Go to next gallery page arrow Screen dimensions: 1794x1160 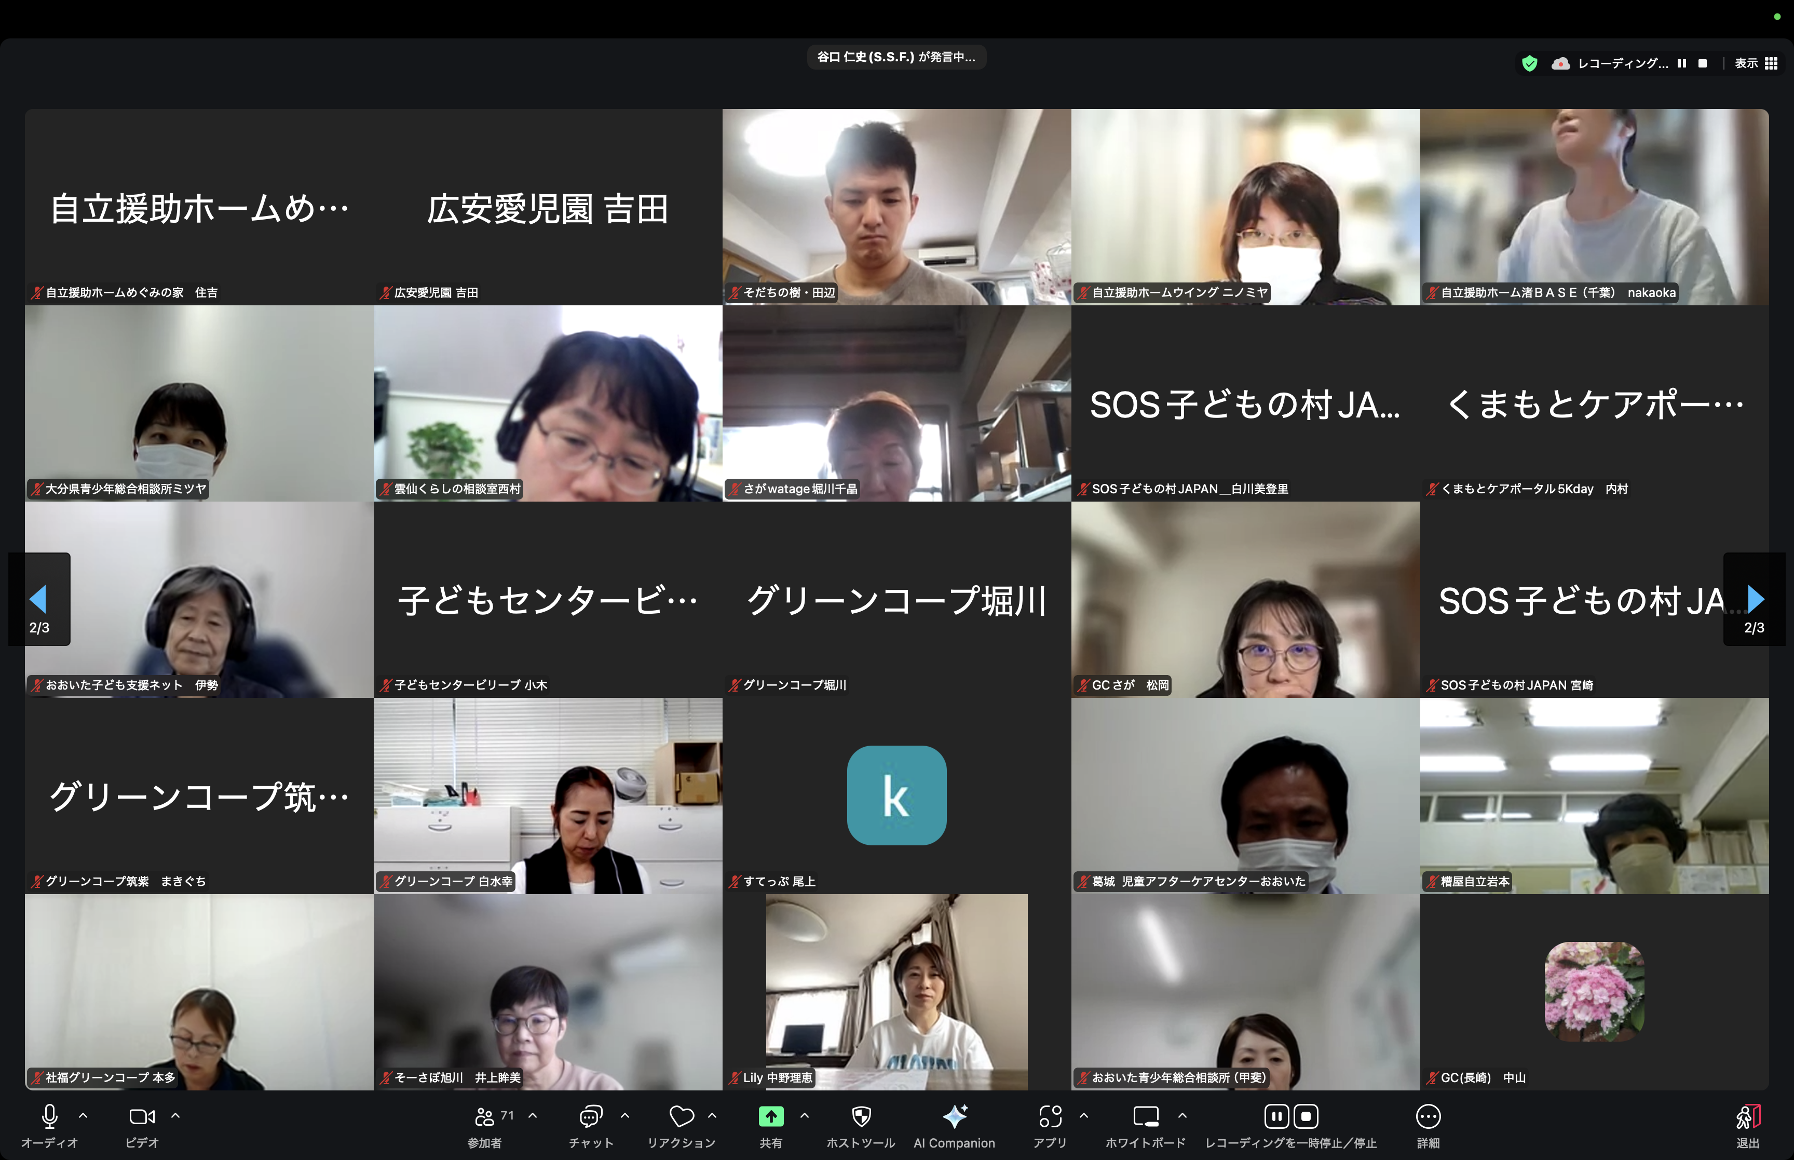click(1755, 599)
